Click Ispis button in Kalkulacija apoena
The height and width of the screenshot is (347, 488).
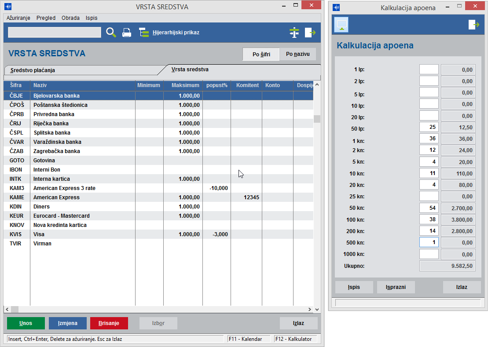pyautogui.click(x=354, y=287)
